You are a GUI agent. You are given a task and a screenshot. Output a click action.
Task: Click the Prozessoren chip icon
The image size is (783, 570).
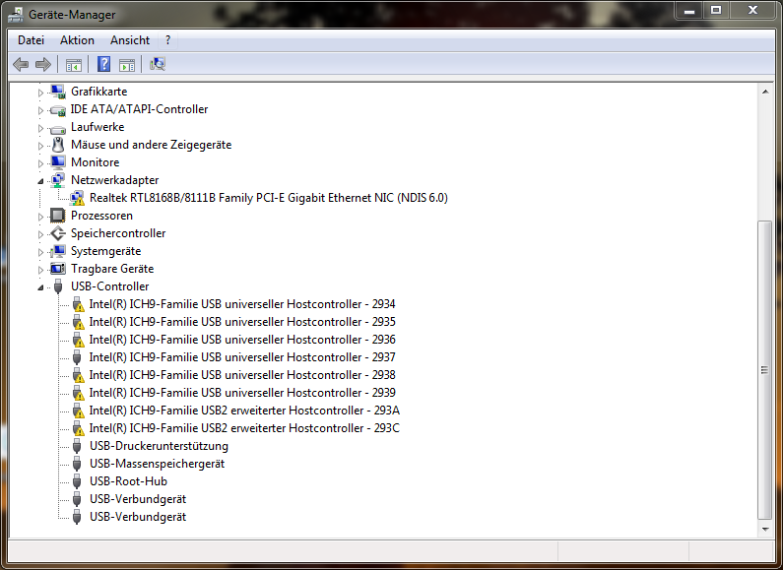[x=58, y=216]
